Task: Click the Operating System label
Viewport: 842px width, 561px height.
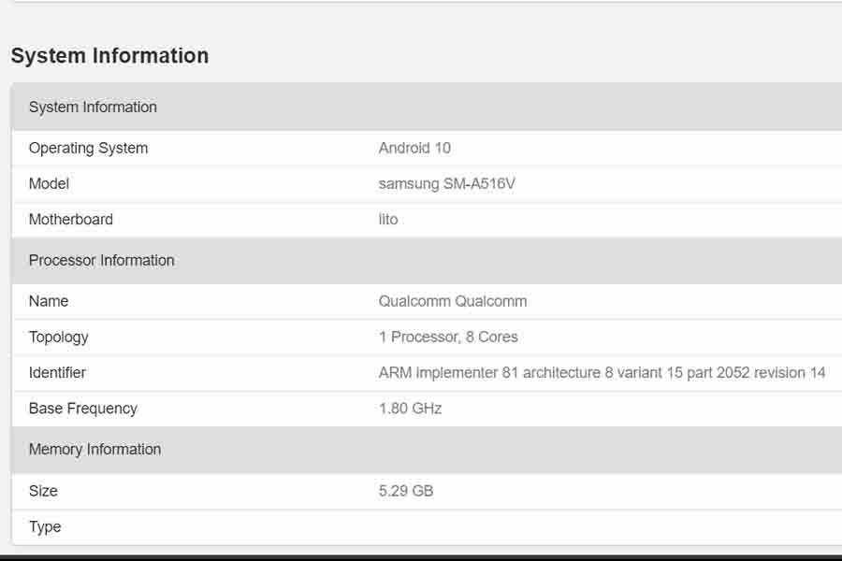Action: (x=88, y=148)
